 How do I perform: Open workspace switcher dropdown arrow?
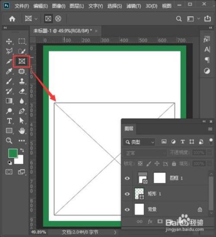[199, 19]
